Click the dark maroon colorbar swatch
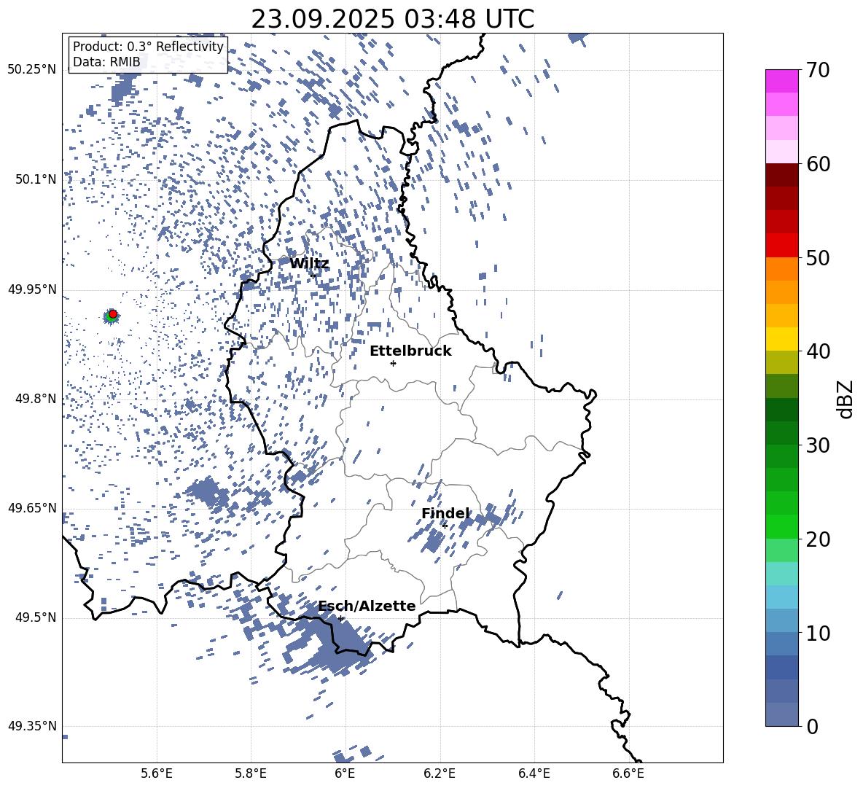 point(782,176)
